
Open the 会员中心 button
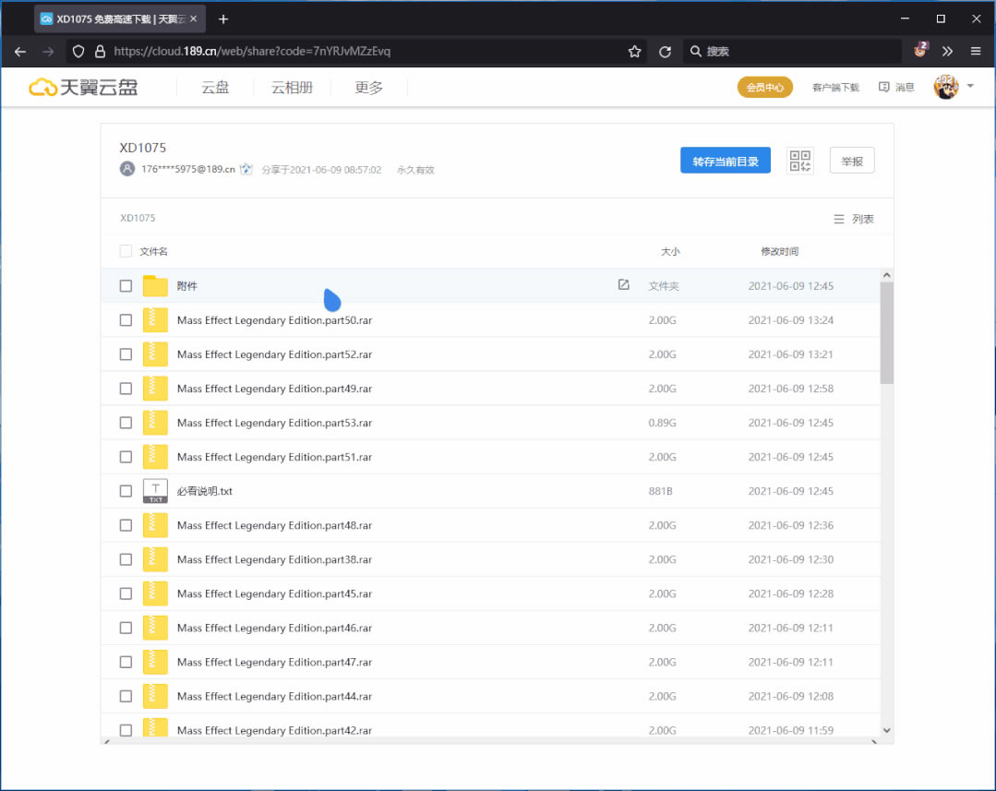[765, 87]
